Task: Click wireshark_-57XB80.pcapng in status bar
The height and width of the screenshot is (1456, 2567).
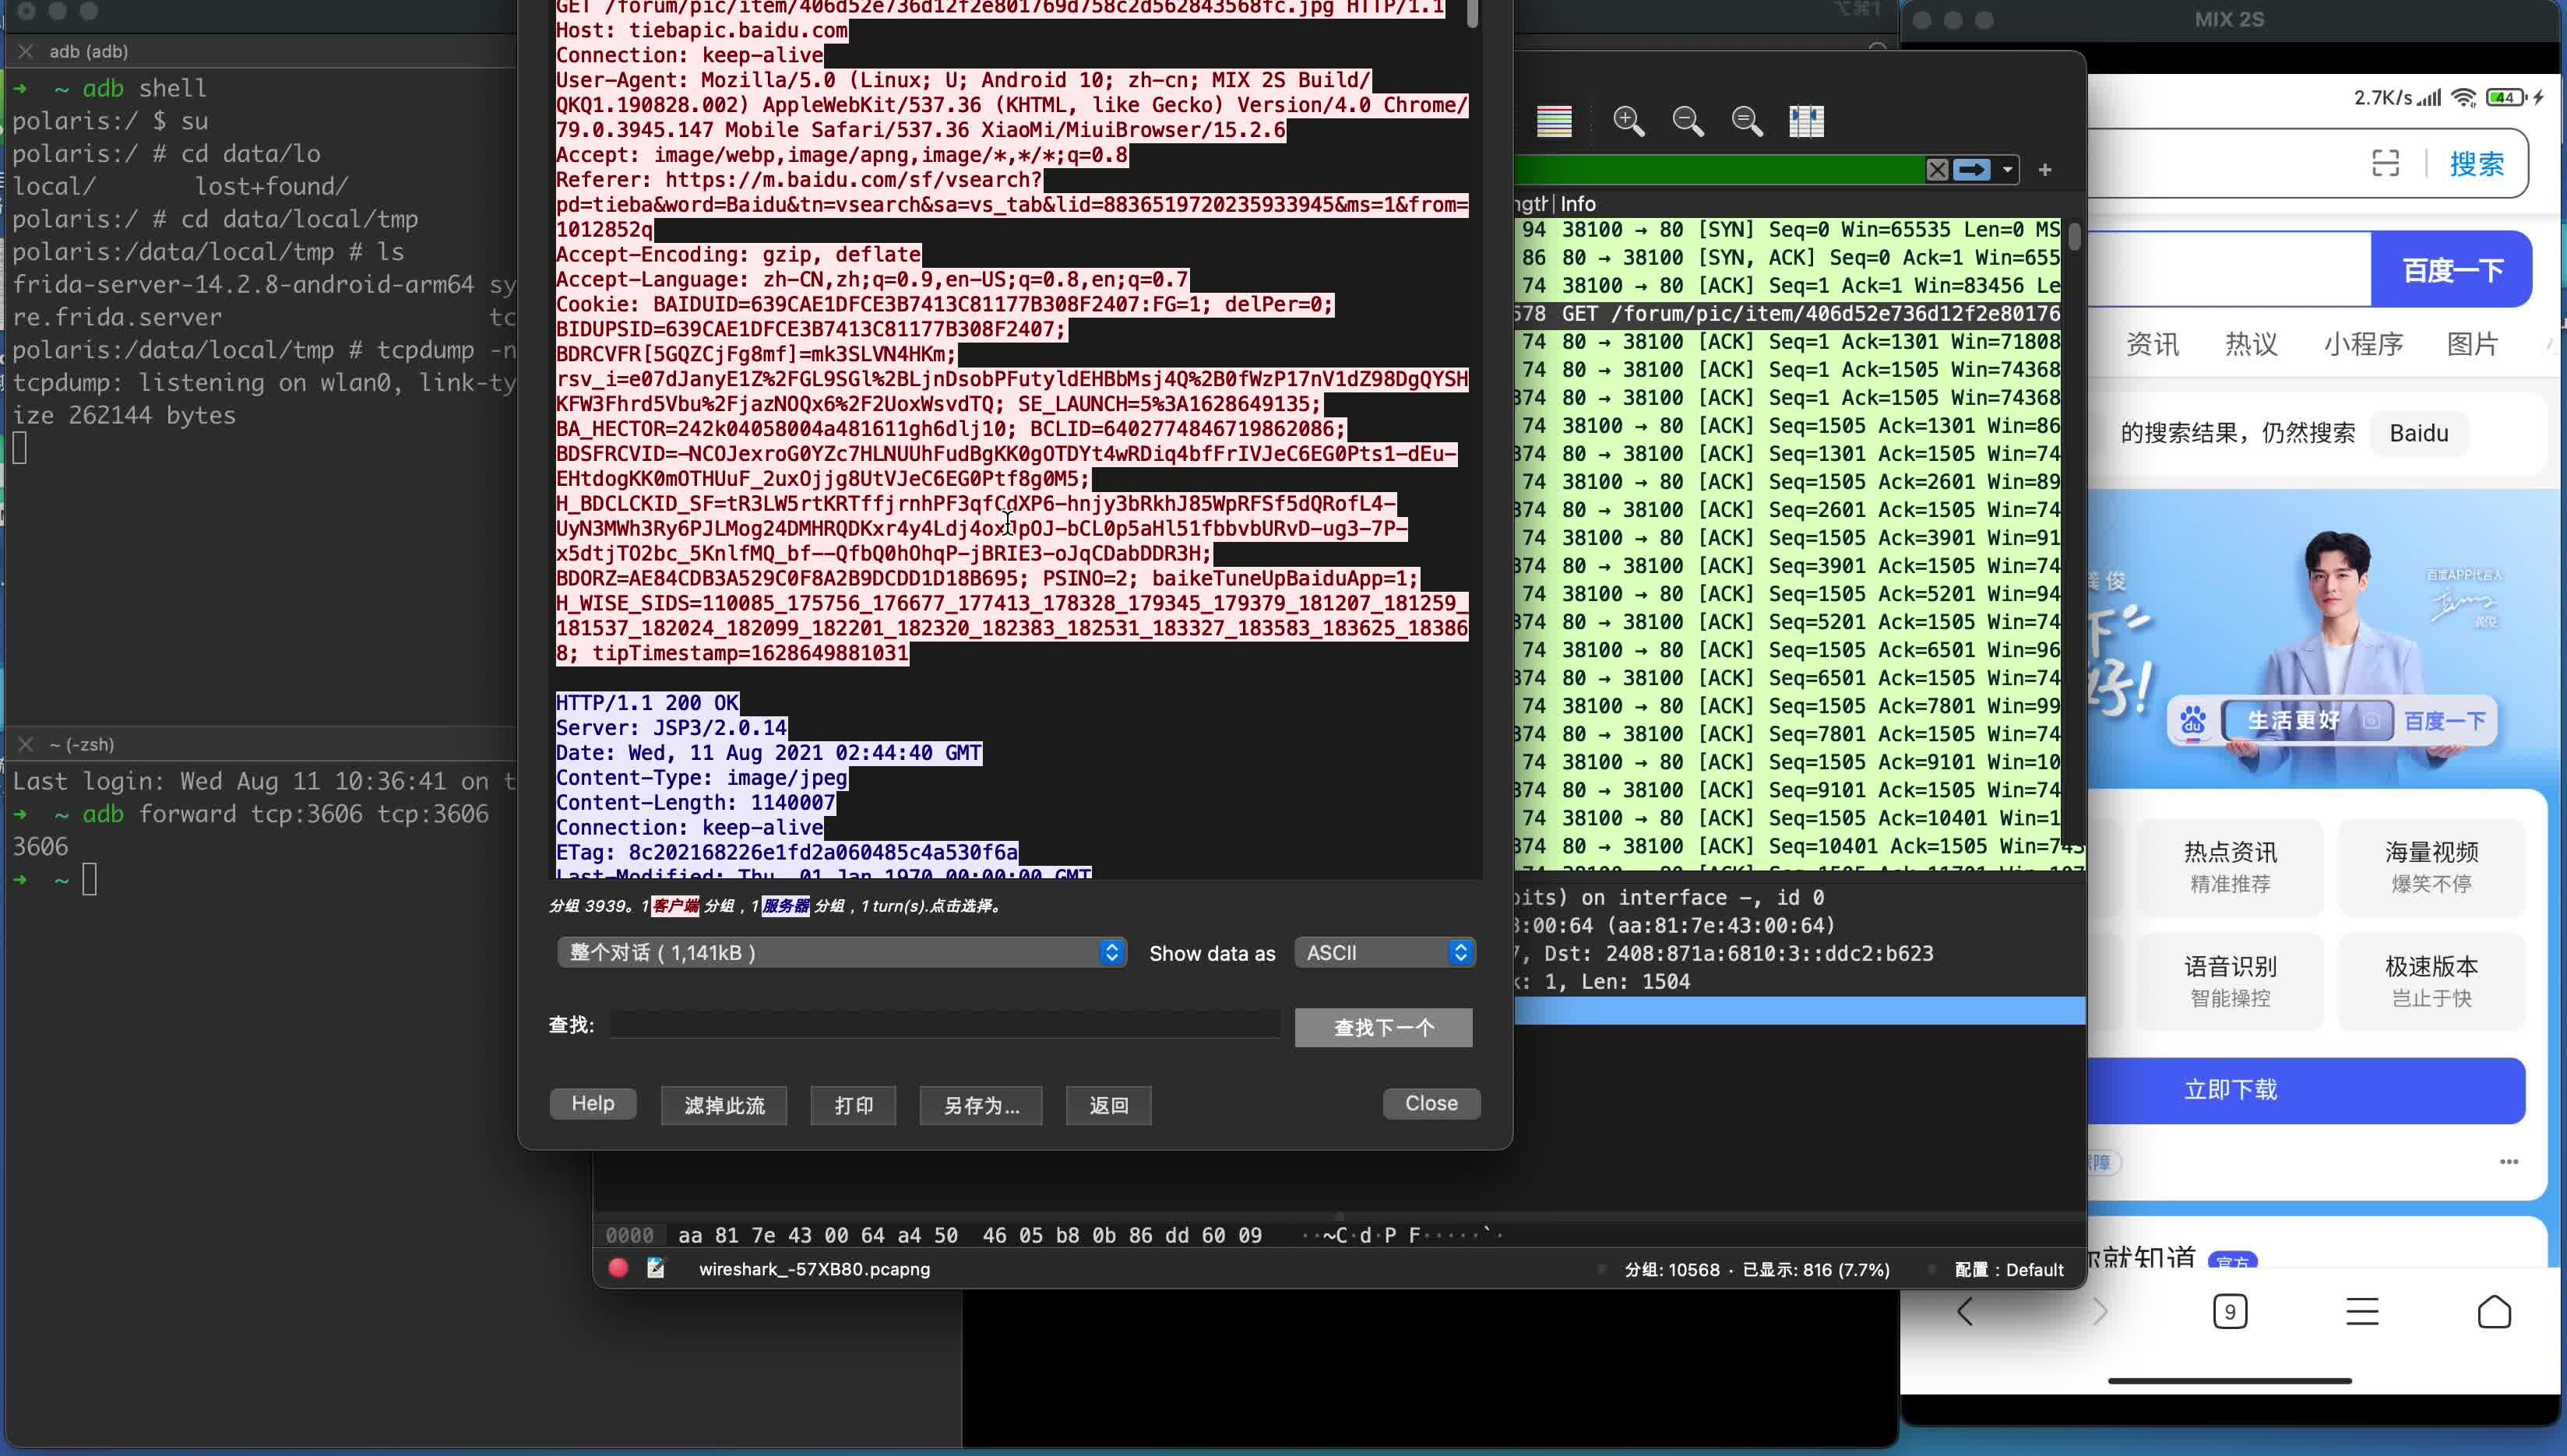Action: coord(814,1268)
